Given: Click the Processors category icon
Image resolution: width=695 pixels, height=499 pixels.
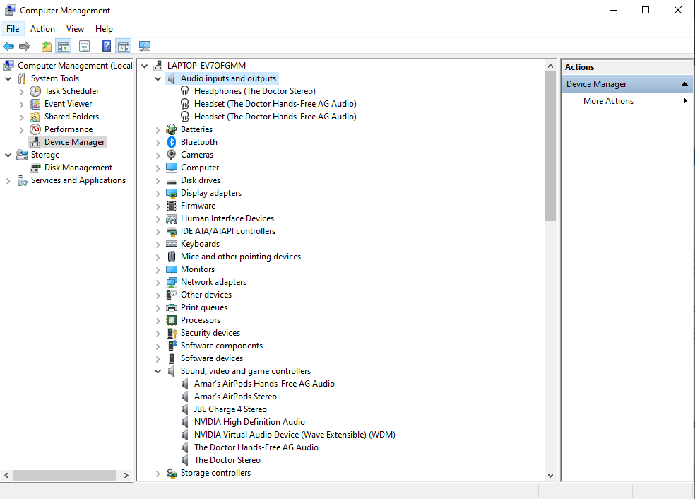Looking at the screenshot, I should point(172,320).
